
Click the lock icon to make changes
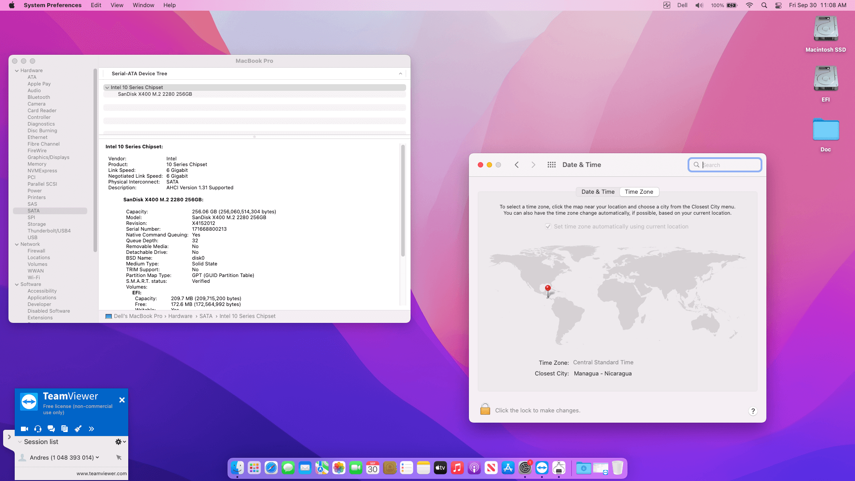click(485, 409)
